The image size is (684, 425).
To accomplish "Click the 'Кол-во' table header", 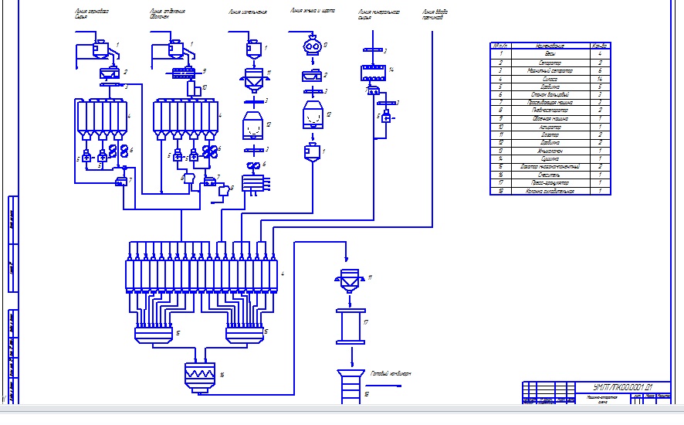I will (600, 46).
